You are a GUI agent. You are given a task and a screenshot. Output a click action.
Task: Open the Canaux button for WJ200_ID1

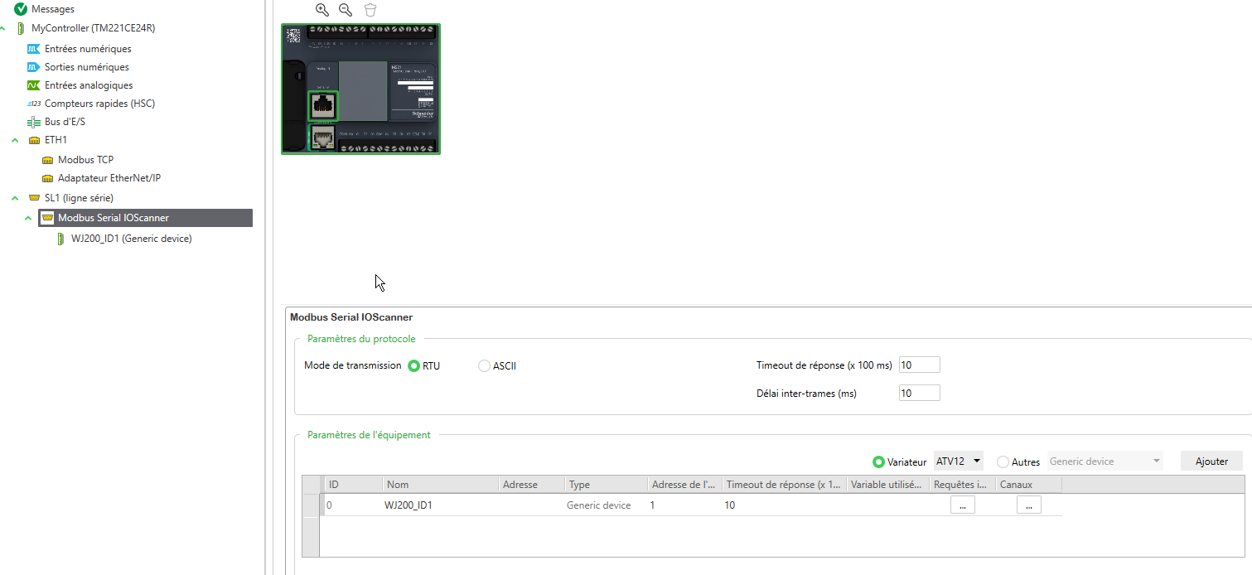[1028, 505]
